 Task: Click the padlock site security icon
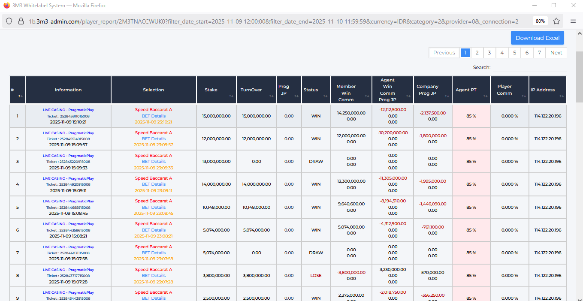21,21
